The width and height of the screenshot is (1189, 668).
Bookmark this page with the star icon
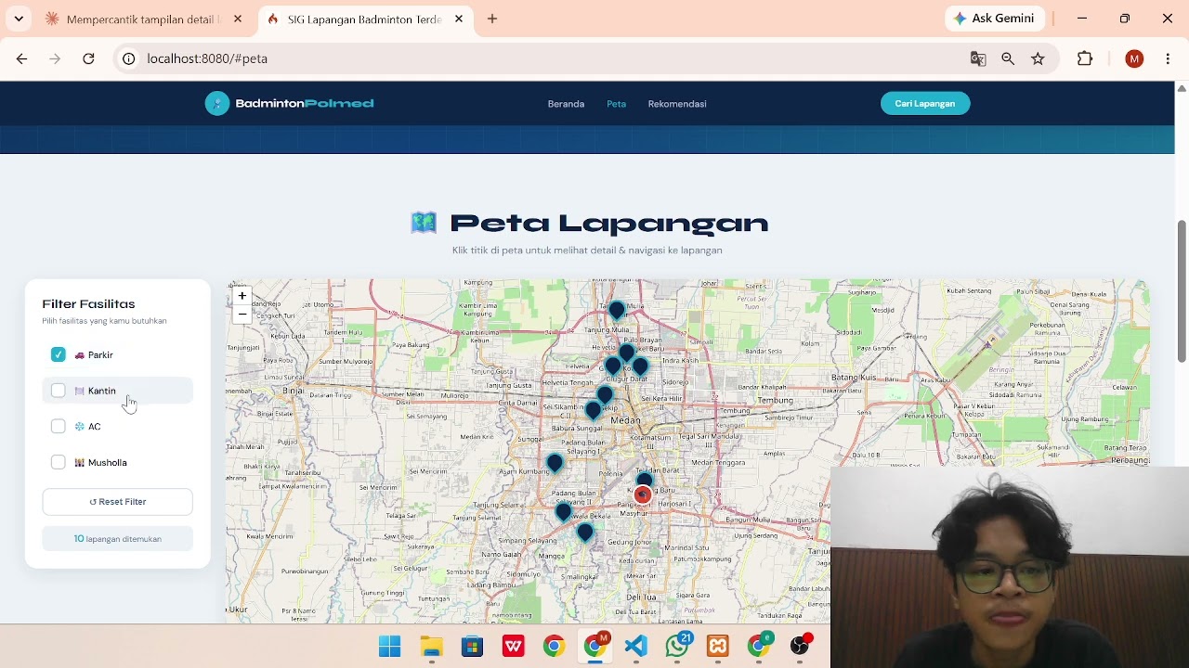coord(1039,58)
